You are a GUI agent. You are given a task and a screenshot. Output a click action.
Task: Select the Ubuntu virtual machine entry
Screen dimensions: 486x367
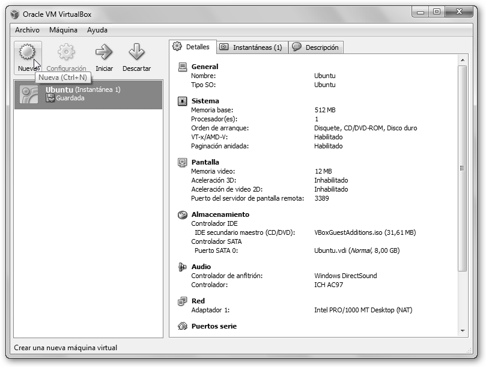(88, 94)
